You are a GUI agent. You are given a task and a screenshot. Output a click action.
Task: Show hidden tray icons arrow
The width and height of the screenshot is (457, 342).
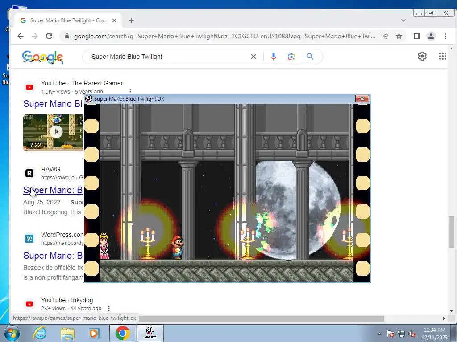(x=379, y=334)
